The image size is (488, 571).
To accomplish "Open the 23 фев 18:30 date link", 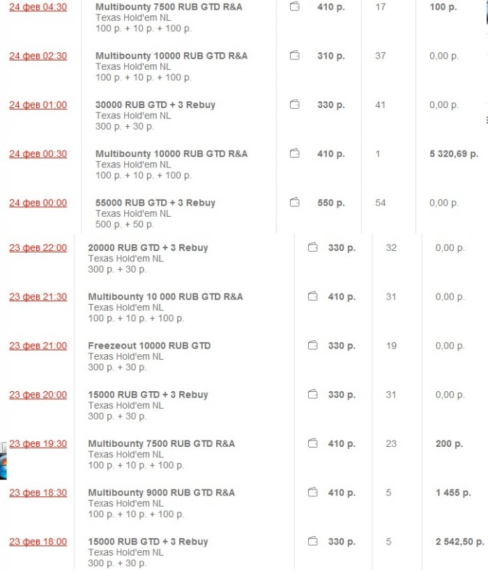I will [38, 493].
